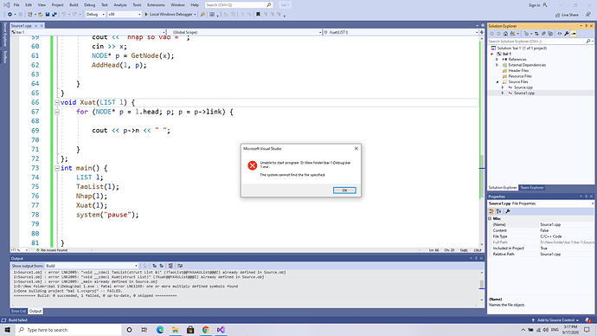Collapse the Source Files folder

point(497,82)
